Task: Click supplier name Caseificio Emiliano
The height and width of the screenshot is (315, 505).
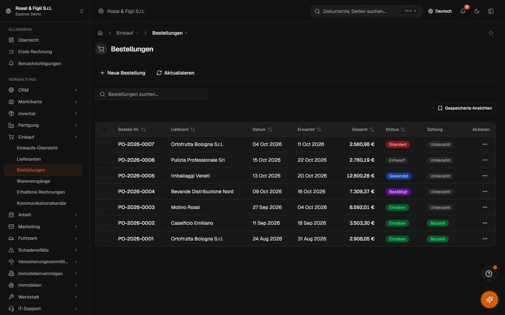Action: click(x=192, y=223)
